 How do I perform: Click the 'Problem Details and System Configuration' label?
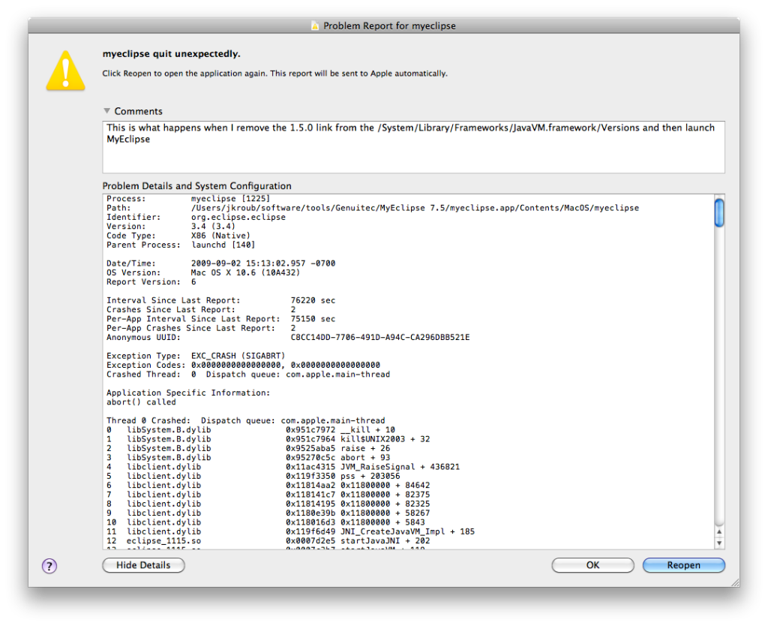(x=197, y=186)
